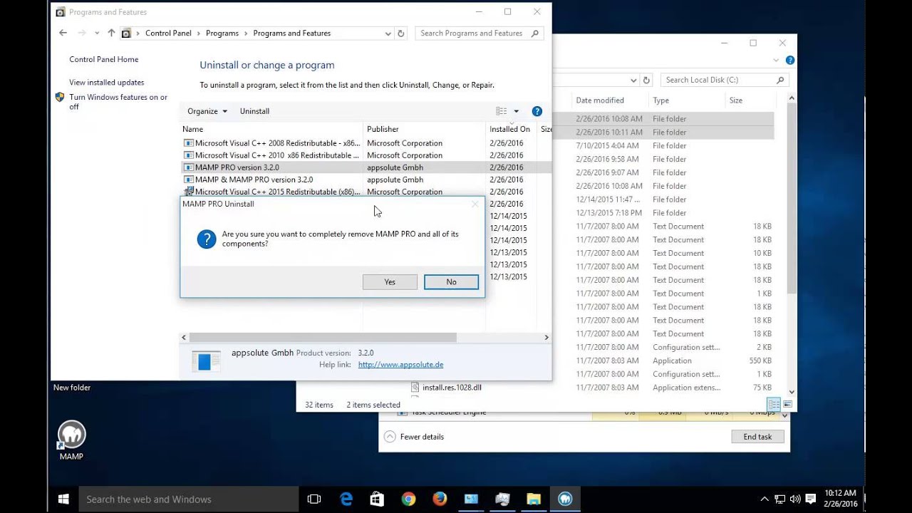Select MAMP & MAMP PRO version 3.2.0 row
The width and height of the screenshot is (912, 513).
[366, 180]
